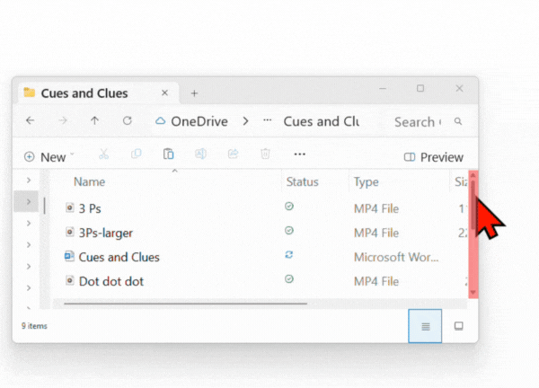
Task: Open the Cues and Clues Word document
Action: pyautogui.click(x=119, y=257)
